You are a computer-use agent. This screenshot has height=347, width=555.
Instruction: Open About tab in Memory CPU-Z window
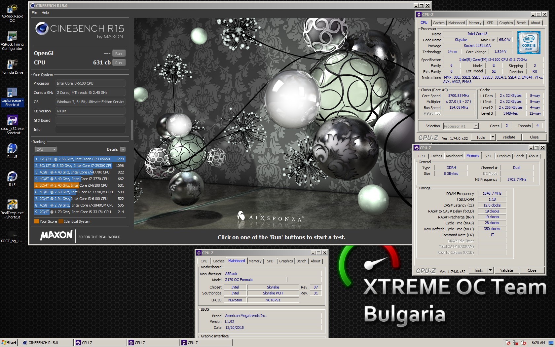pyautogui.click(x=533, y=156)
